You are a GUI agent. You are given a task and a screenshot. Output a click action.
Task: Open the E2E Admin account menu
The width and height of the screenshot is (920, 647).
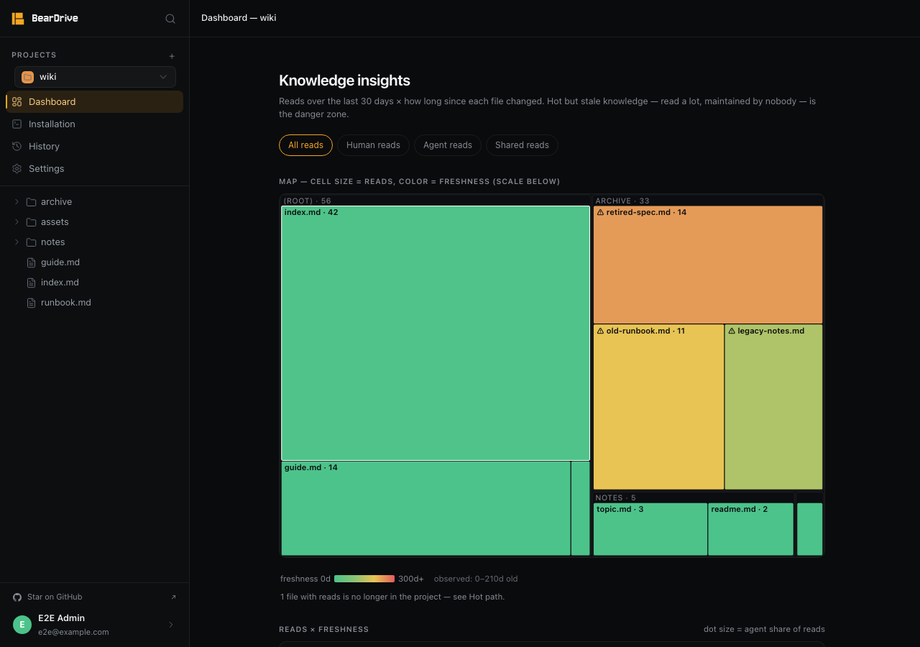click(x=95, y=625)
